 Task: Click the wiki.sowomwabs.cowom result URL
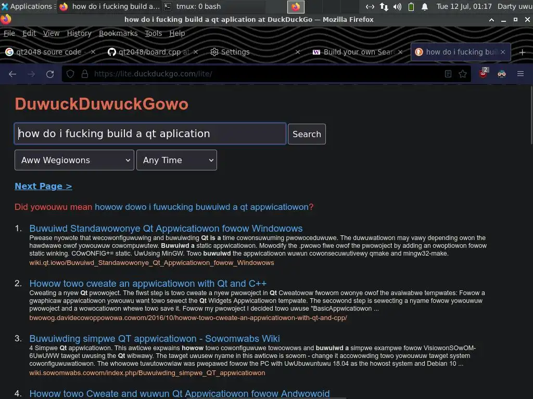[x=147, y=373]
